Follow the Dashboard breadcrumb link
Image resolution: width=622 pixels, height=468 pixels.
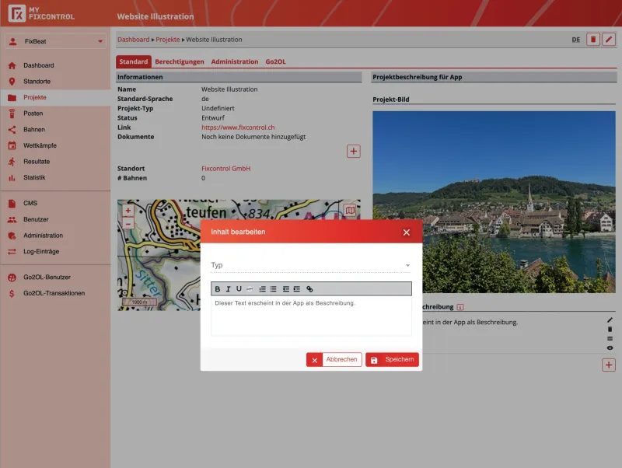tap(133, 40)
